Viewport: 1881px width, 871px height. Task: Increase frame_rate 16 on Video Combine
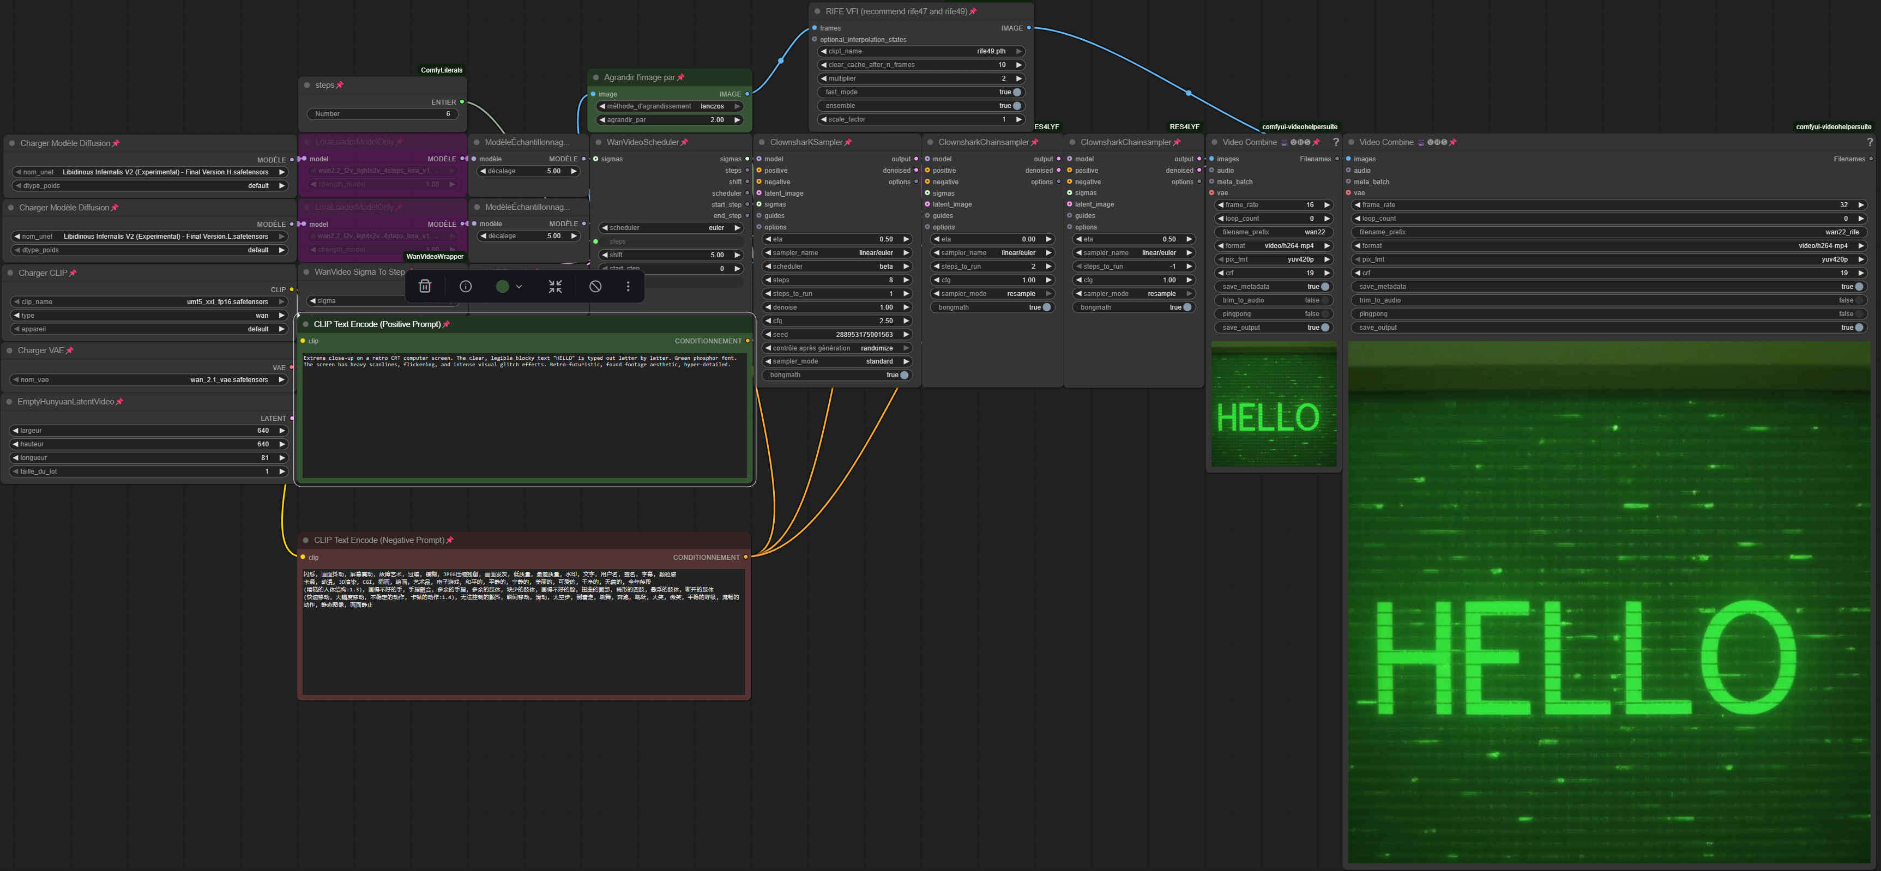click(x=1327, y=205)
